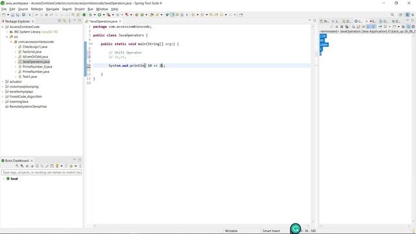Open the Window menu

pos(102,9)
